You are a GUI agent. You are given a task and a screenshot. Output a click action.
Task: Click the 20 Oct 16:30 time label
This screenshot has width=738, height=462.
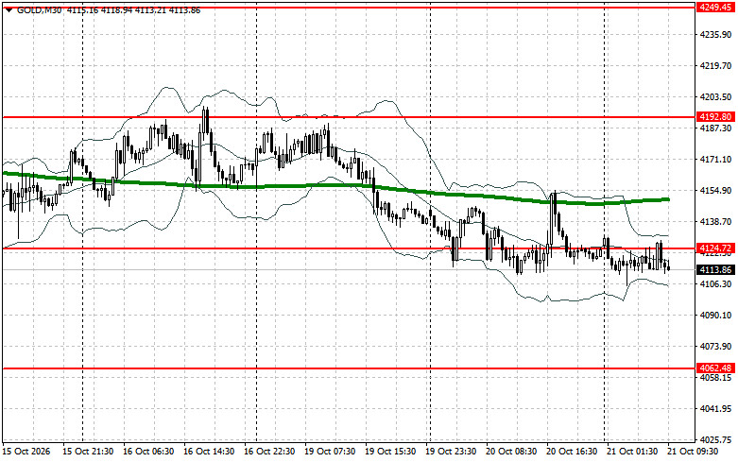(572, 452)
